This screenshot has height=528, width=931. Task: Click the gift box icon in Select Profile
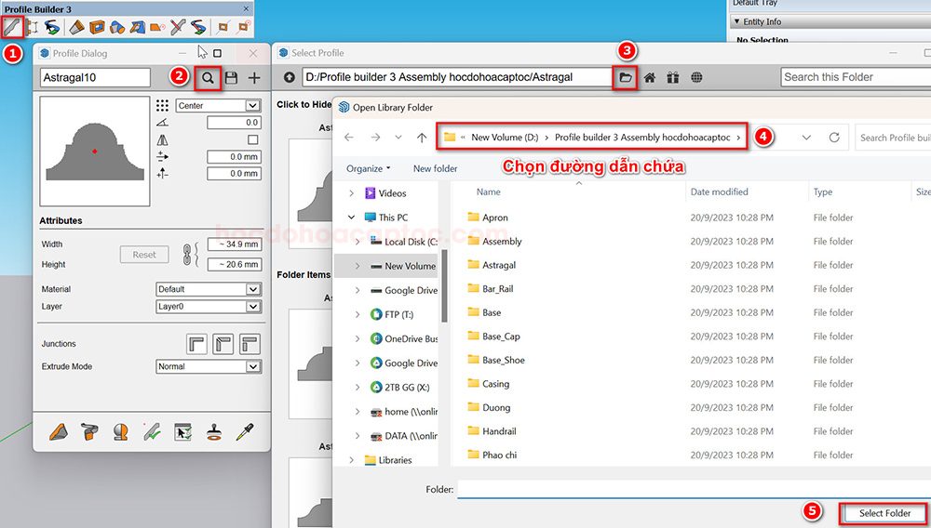click(673, 77)
